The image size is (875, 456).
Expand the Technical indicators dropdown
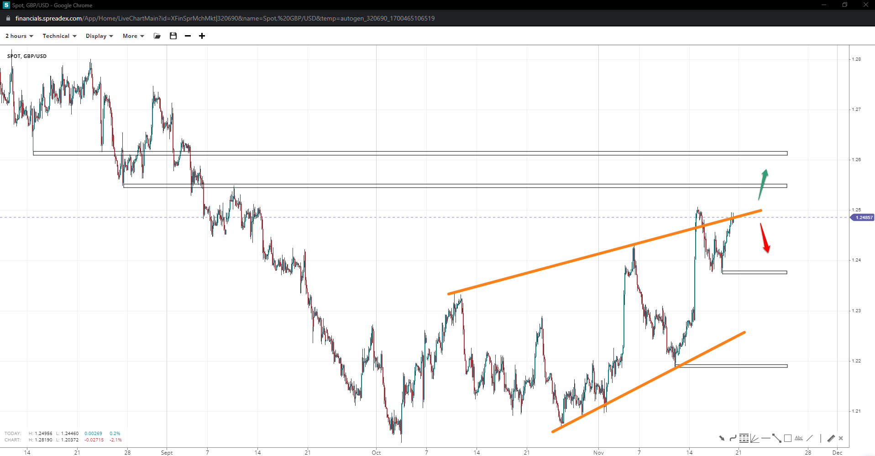point(59,36)
